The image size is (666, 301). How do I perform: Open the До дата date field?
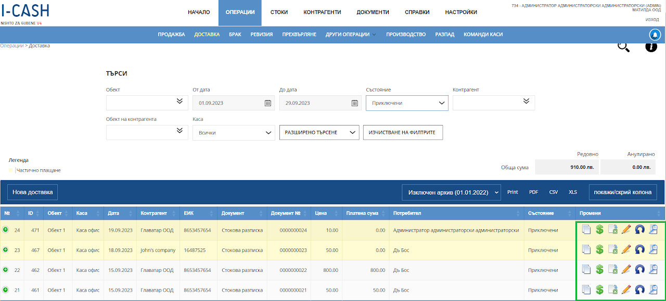click(x=321, y=103)
